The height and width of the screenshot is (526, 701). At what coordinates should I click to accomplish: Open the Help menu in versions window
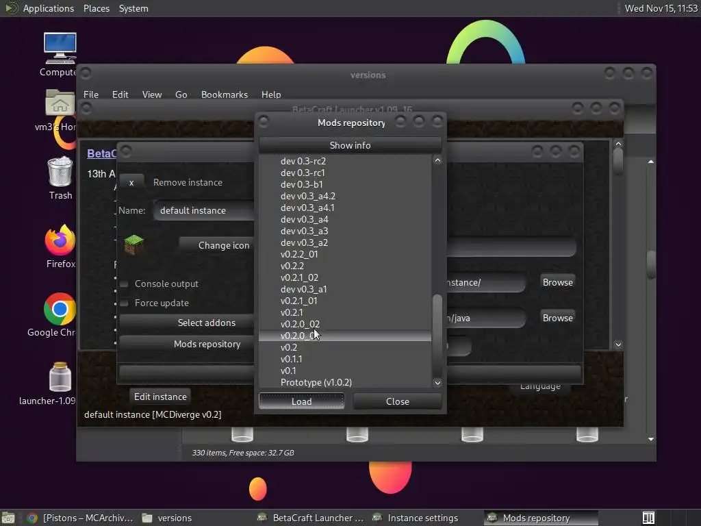coord(271,95)
